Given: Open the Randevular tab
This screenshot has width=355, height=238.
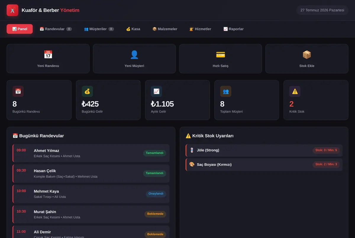Looking at the screenshot, I should [56, 29].
